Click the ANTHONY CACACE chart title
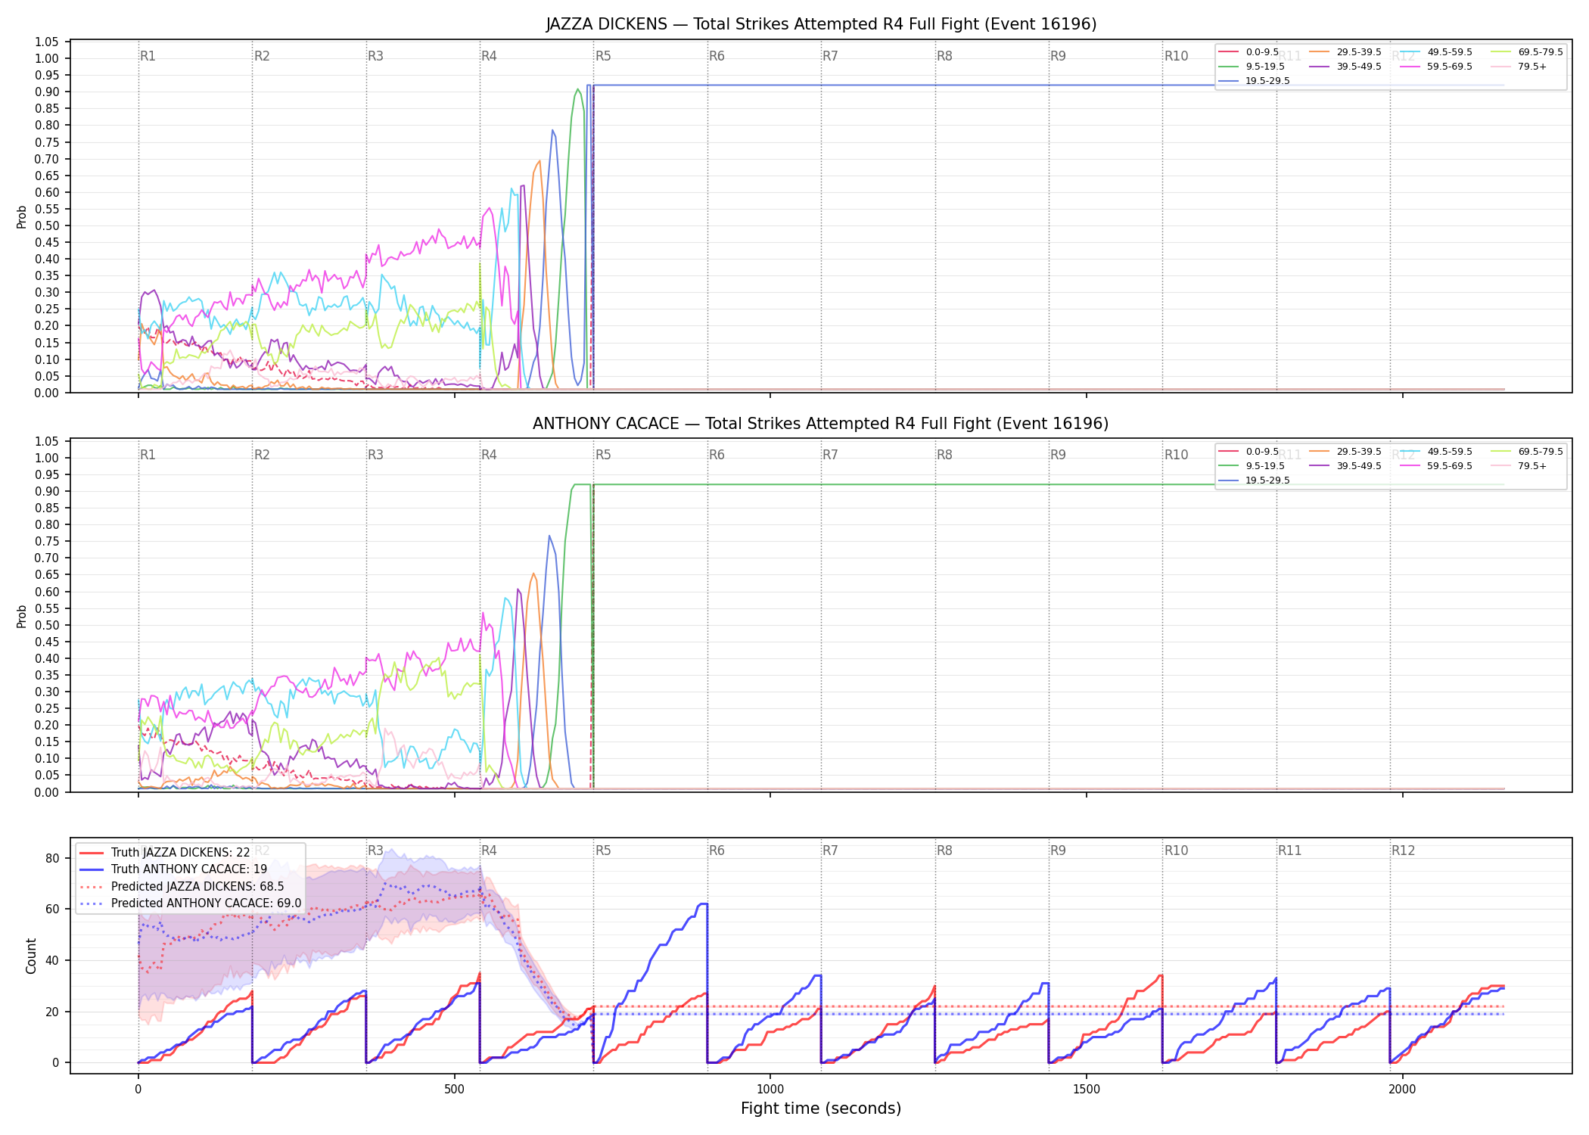The height and width of the screenshot is (1135, 1589). 821,424
